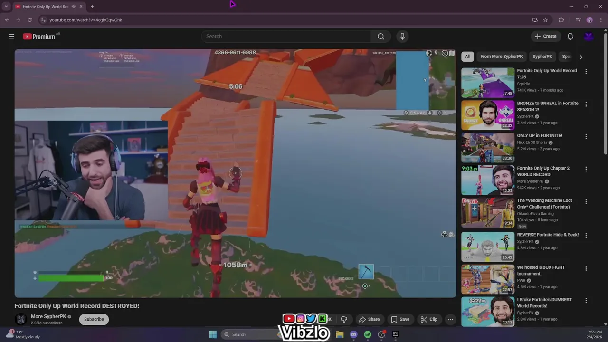Click the magnifier search button
The height and width of the screenshot is (342, 608).
pos(381,37)
